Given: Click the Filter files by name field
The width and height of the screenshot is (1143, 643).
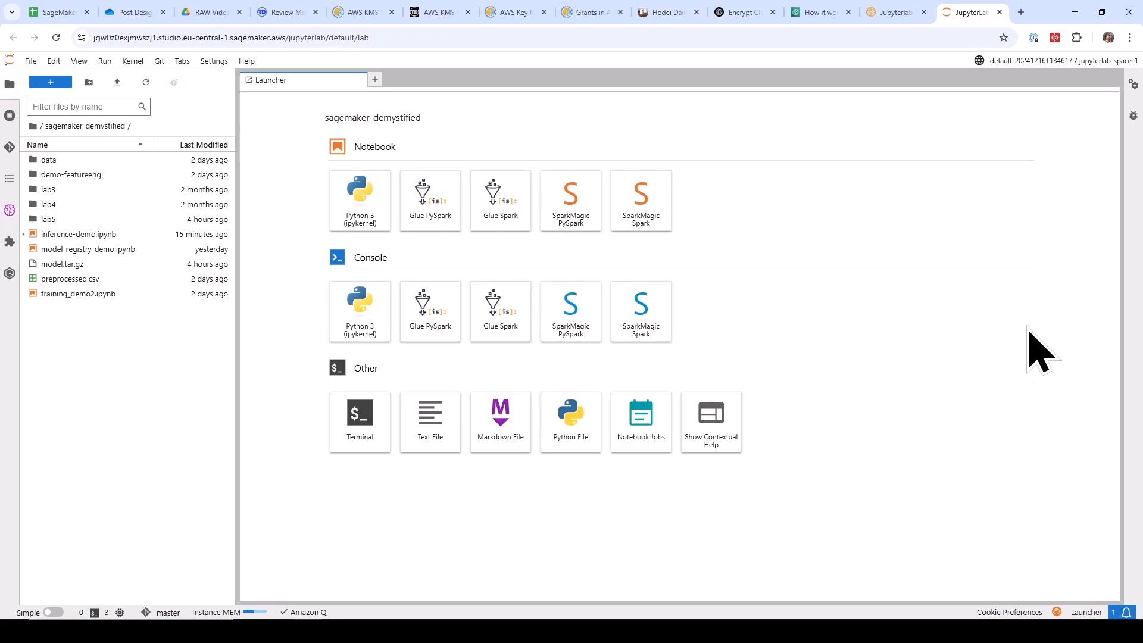Looking at the screenshot, I should tap(89, 107).
